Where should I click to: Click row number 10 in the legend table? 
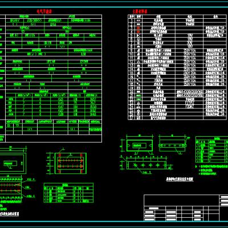click(132, 54)
